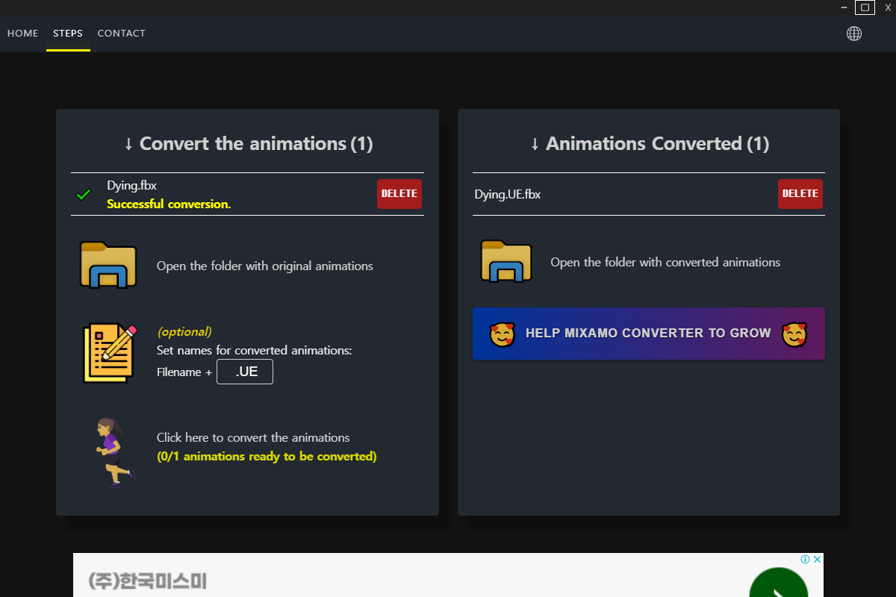896x597 pixels.
Task: Delete the Dying.UE.fbx converted animation
Action: (x=800, y=194)
